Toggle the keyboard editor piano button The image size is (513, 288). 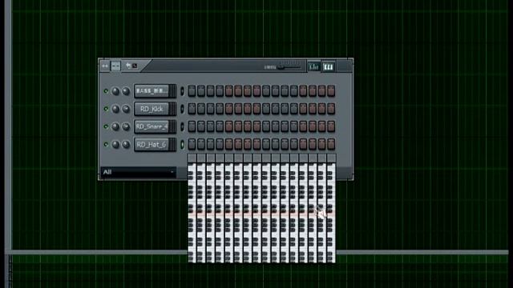click(328, 66)
